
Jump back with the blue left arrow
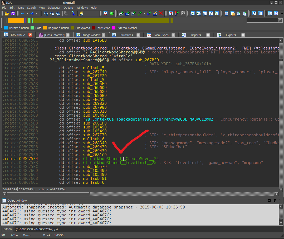coord(22,13)
